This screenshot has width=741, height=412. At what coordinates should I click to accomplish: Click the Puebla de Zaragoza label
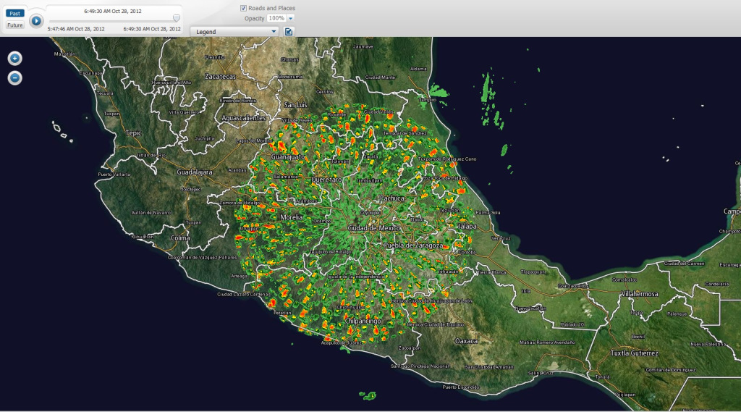tap(413, 245)
